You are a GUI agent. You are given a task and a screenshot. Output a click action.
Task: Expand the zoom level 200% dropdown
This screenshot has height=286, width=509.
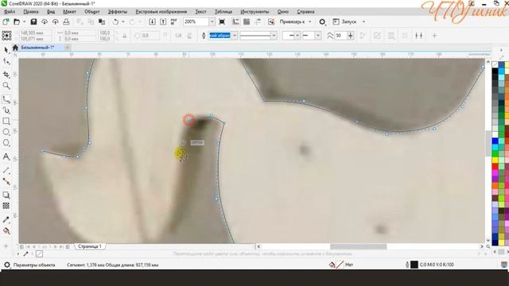coord(212,21)
